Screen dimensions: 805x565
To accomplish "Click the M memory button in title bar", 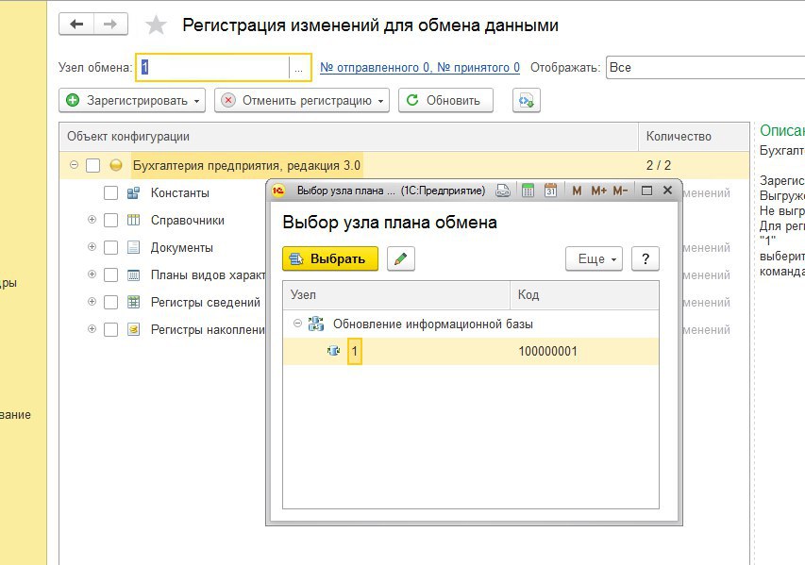I will tap(577, 191).
